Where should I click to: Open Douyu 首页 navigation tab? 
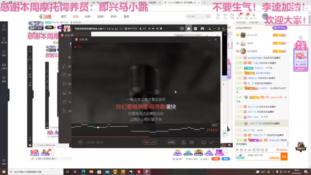click(64, 16)
